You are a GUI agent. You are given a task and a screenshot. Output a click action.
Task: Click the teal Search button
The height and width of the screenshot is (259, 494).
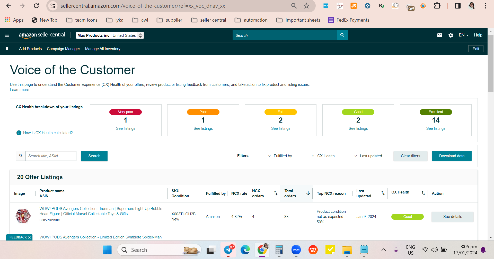coord(94,156)
